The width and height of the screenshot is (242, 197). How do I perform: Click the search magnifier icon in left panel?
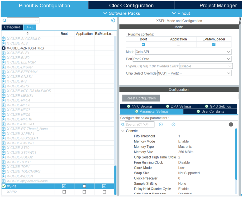[4, 20]
